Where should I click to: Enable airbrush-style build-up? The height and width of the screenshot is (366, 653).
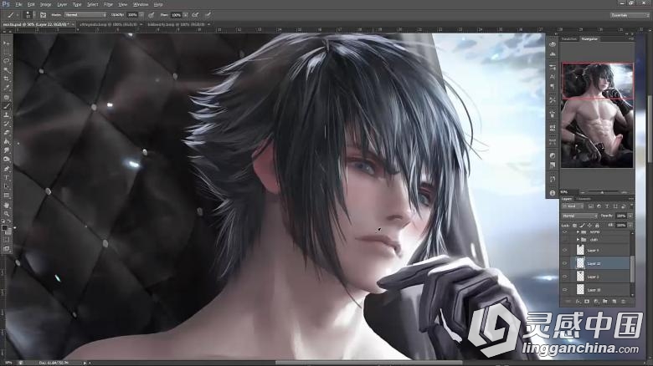click(195, 15)
